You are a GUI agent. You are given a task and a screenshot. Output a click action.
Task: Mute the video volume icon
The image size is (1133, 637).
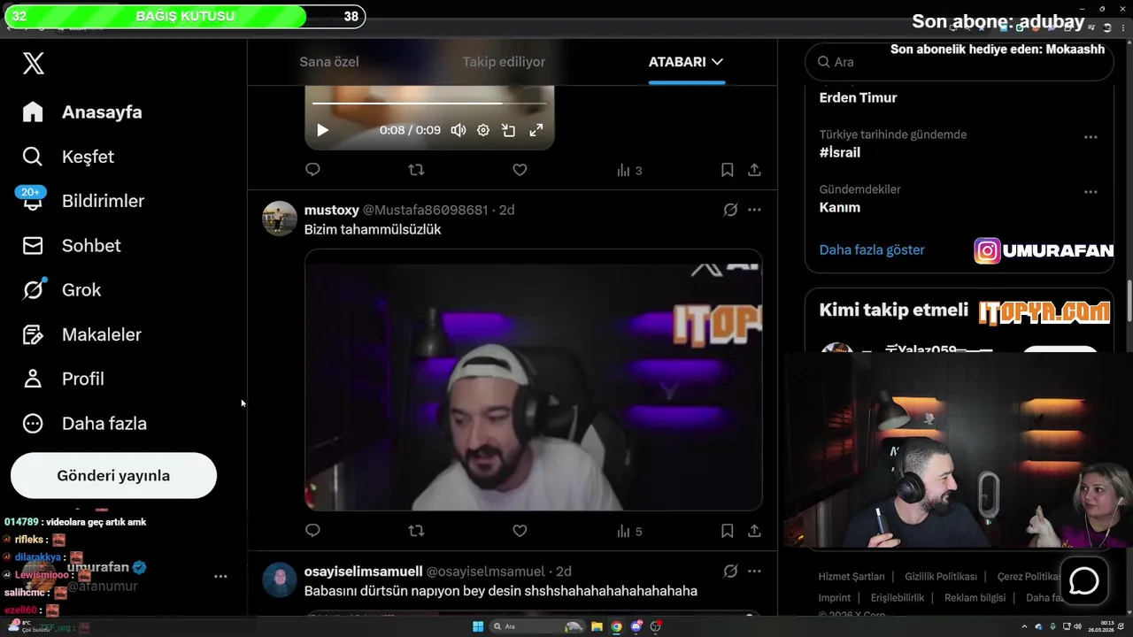(x=458, y=130)
